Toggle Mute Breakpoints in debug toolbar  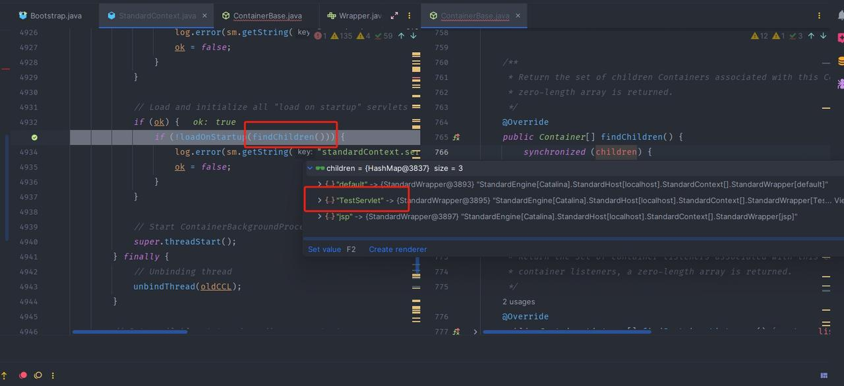pyautogui.click(x=38, y=375)
